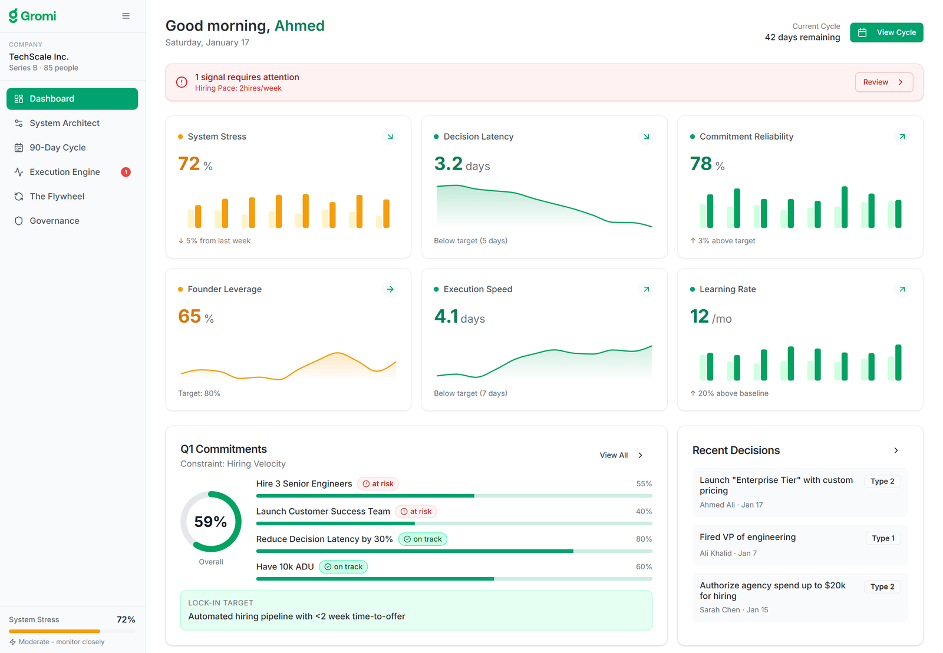Open the View Cycle button
This screenshot has height=653, width=943.
point(886,32)
